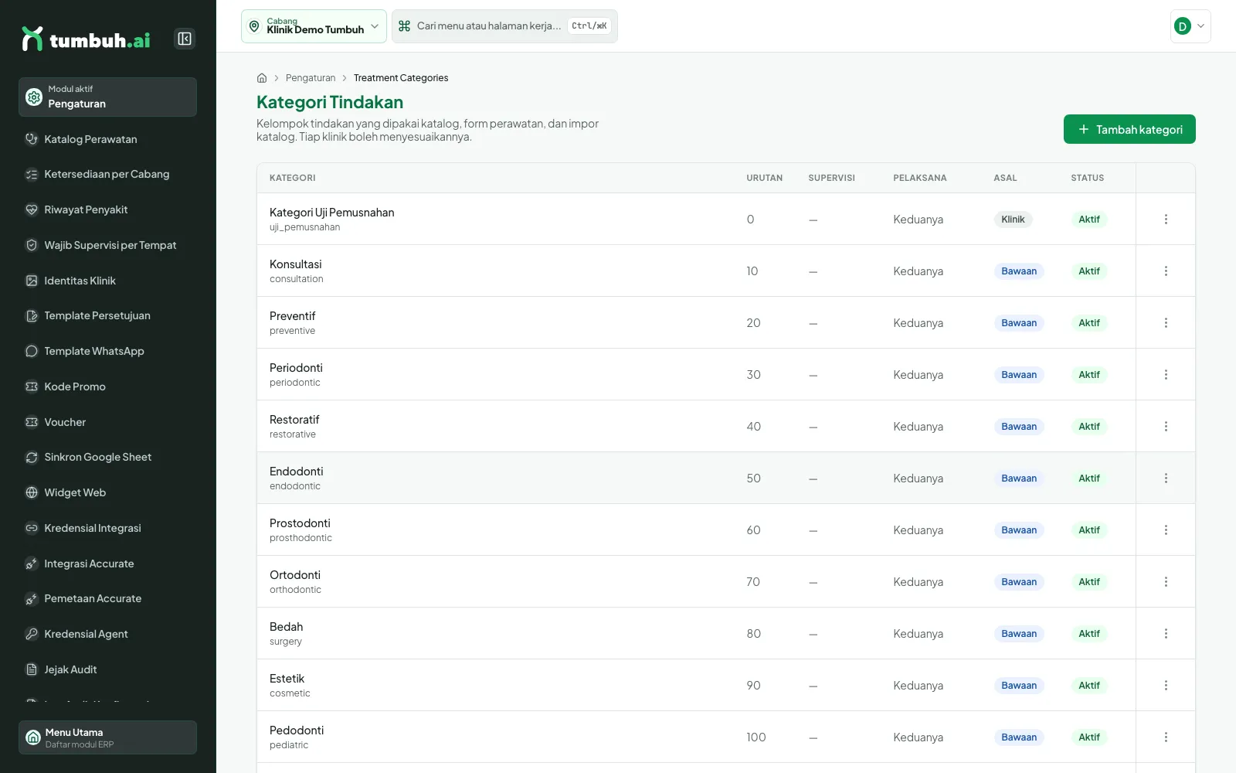Open Menu Utama module list
The image size is (1236, 773).
(107, 737)
